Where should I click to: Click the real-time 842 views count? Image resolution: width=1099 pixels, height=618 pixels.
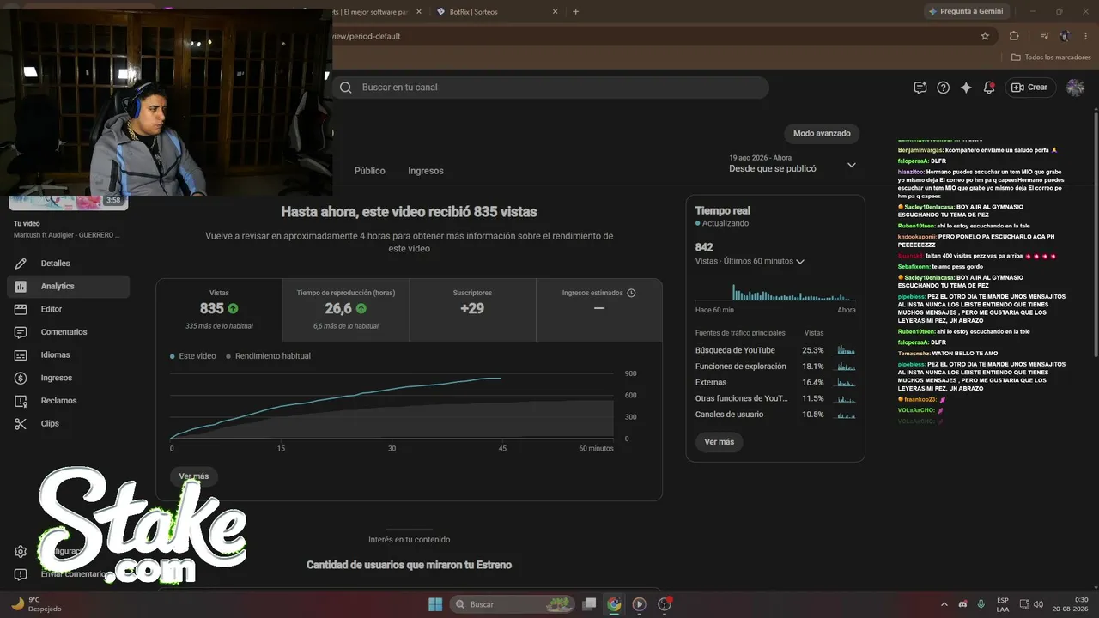click(704, 247)
